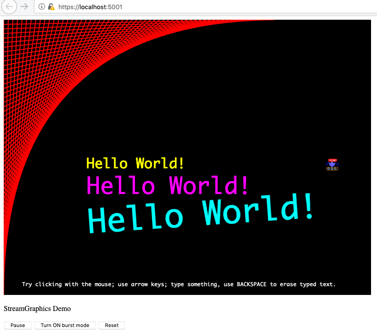Click the StreamGraphics Demo heading
This screenshot has height=333, width=377.
[37, 309]
